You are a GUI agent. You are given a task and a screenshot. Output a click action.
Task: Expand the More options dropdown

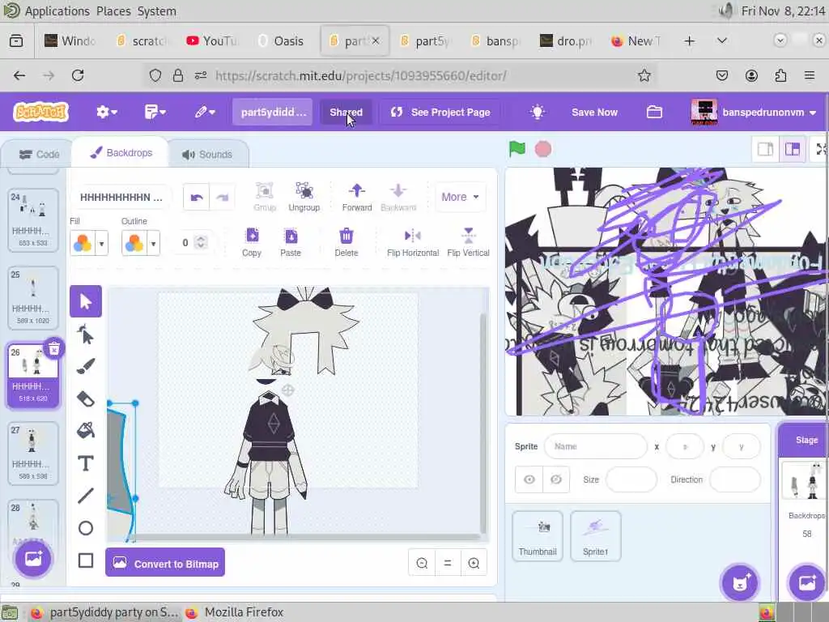pos(460,197)
